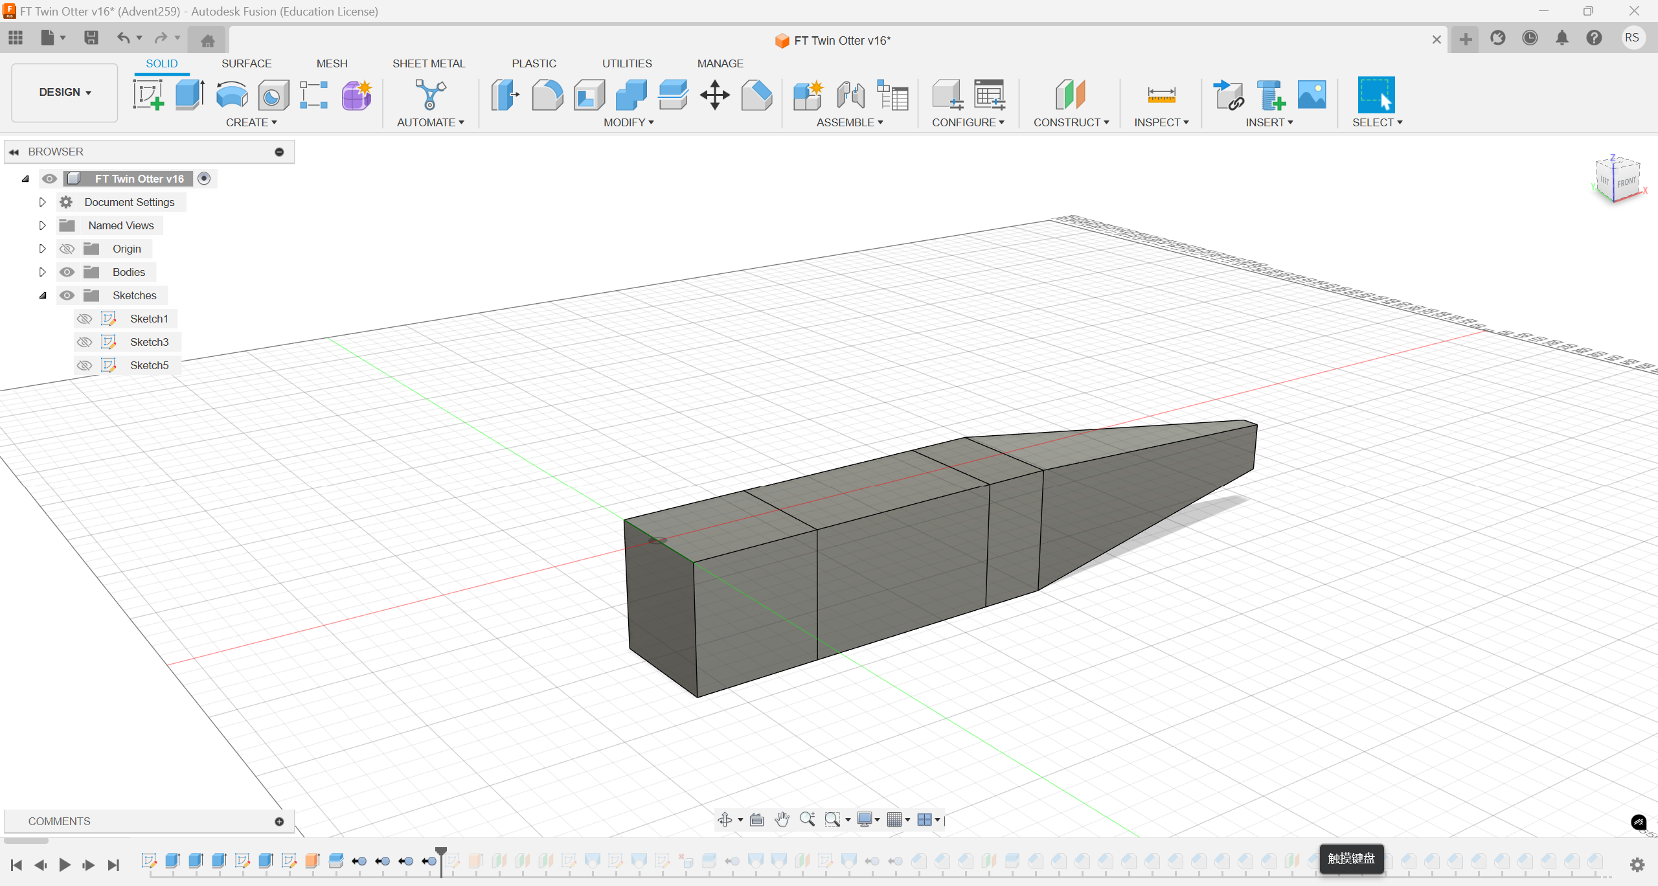Open the CONSTRUCT menu dropdown

pyautogui.click(x=1071, y=122)
